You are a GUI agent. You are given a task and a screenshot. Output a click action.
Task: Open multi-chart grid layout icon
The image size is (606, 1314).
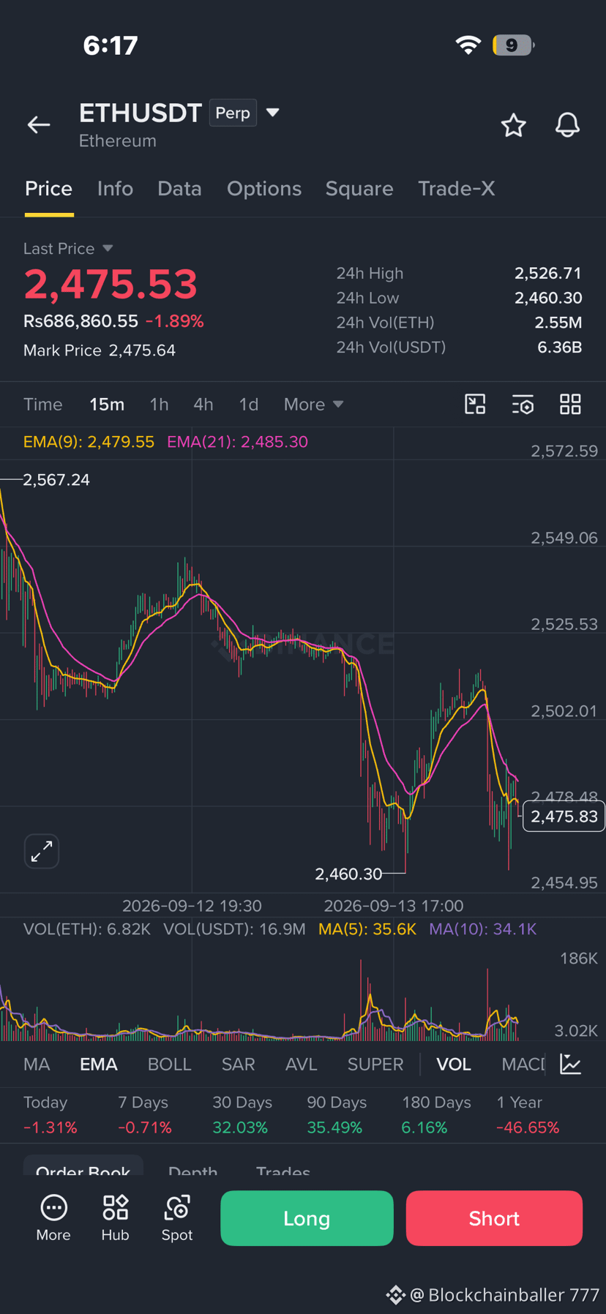click(x=570, y=405)
